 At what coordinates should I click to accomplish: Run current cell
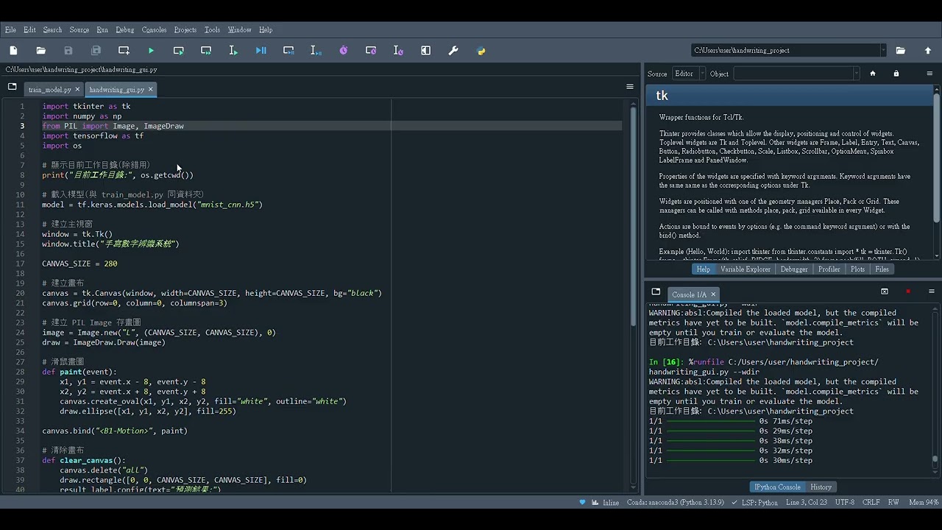179,51
